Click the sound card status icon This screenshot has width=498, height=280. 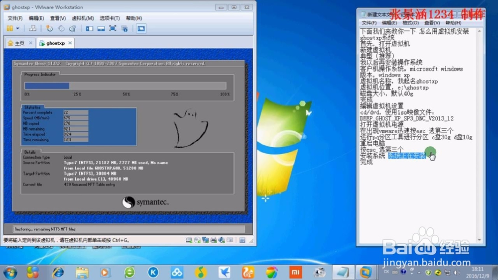222,240
